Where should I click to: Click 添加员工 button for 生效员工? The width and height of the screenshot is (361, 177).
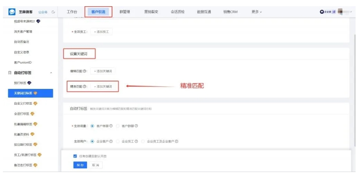point(102,32)
